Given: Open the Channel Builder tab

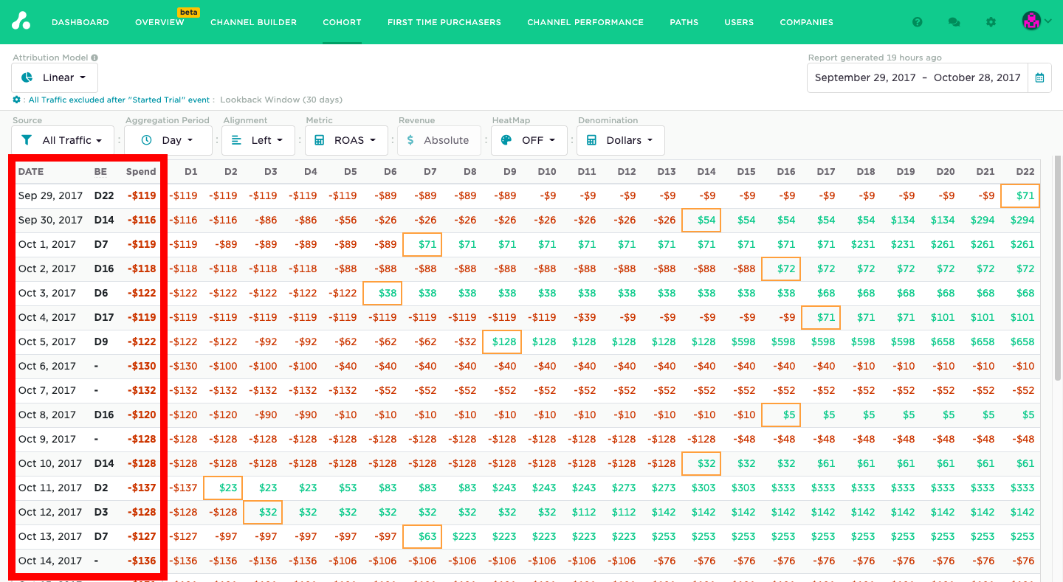Looking at the screenshot, I should point(253,22).
